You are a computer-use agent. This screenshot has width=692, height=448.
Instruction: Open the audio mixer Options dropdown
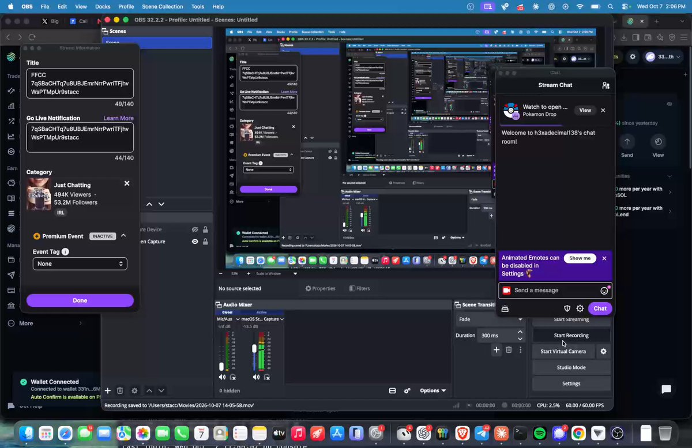[433, 390]
